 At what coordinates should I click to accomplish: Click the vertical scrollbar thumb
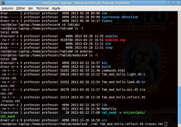coord(179,105)
